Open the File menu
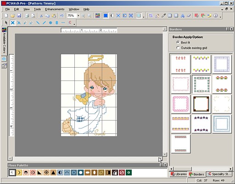The height and width of the screenshot is (184, 235). (x=7, y=9)
